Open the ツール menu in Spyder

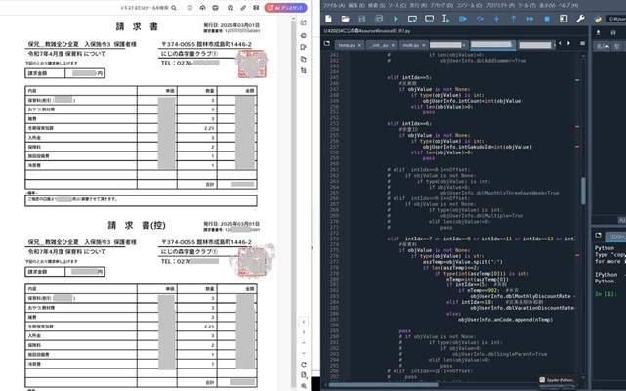coord(526,5)
